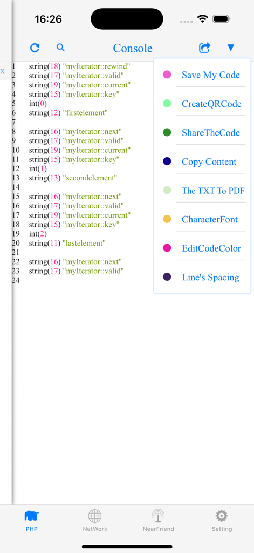254x553 pixels.
Task: Click the magenta dot beside EditCodeColor
Action: click(x=167, y=248)
